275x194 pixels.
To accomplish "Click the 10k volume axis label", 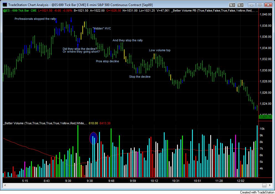I will point(262,129).
